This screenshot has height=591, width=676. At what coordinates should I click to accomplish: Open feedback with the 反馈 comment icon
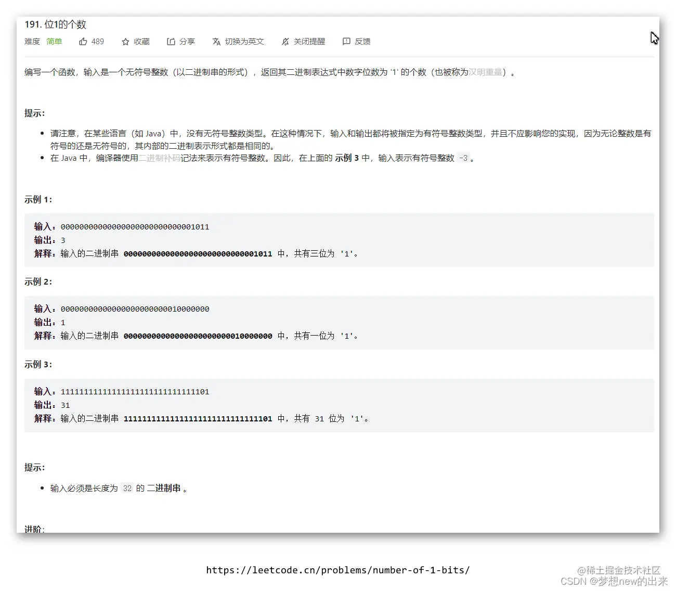346,41
